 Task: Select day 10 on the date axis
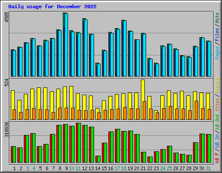click(x=72, y=168)
